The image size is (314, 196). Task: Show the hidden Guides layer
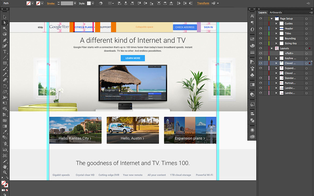tap(260, 24)
